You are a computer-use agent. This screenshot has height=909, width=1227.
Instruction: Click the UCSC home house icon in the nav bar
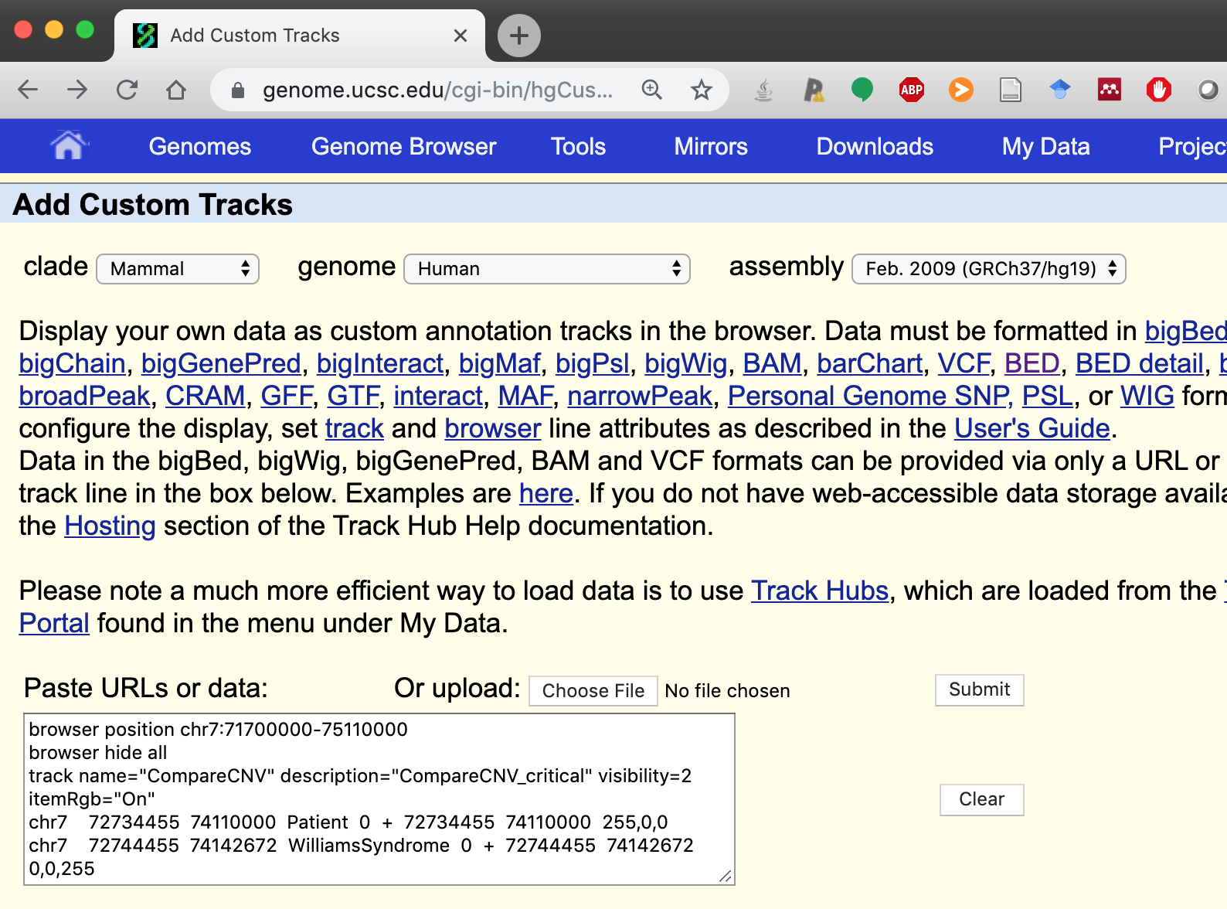69,145
